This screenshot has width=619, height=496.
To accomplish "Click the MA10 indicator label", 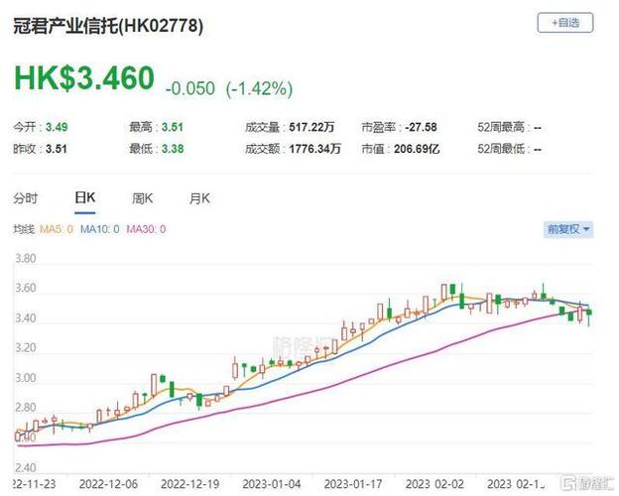I will (99, 229).
